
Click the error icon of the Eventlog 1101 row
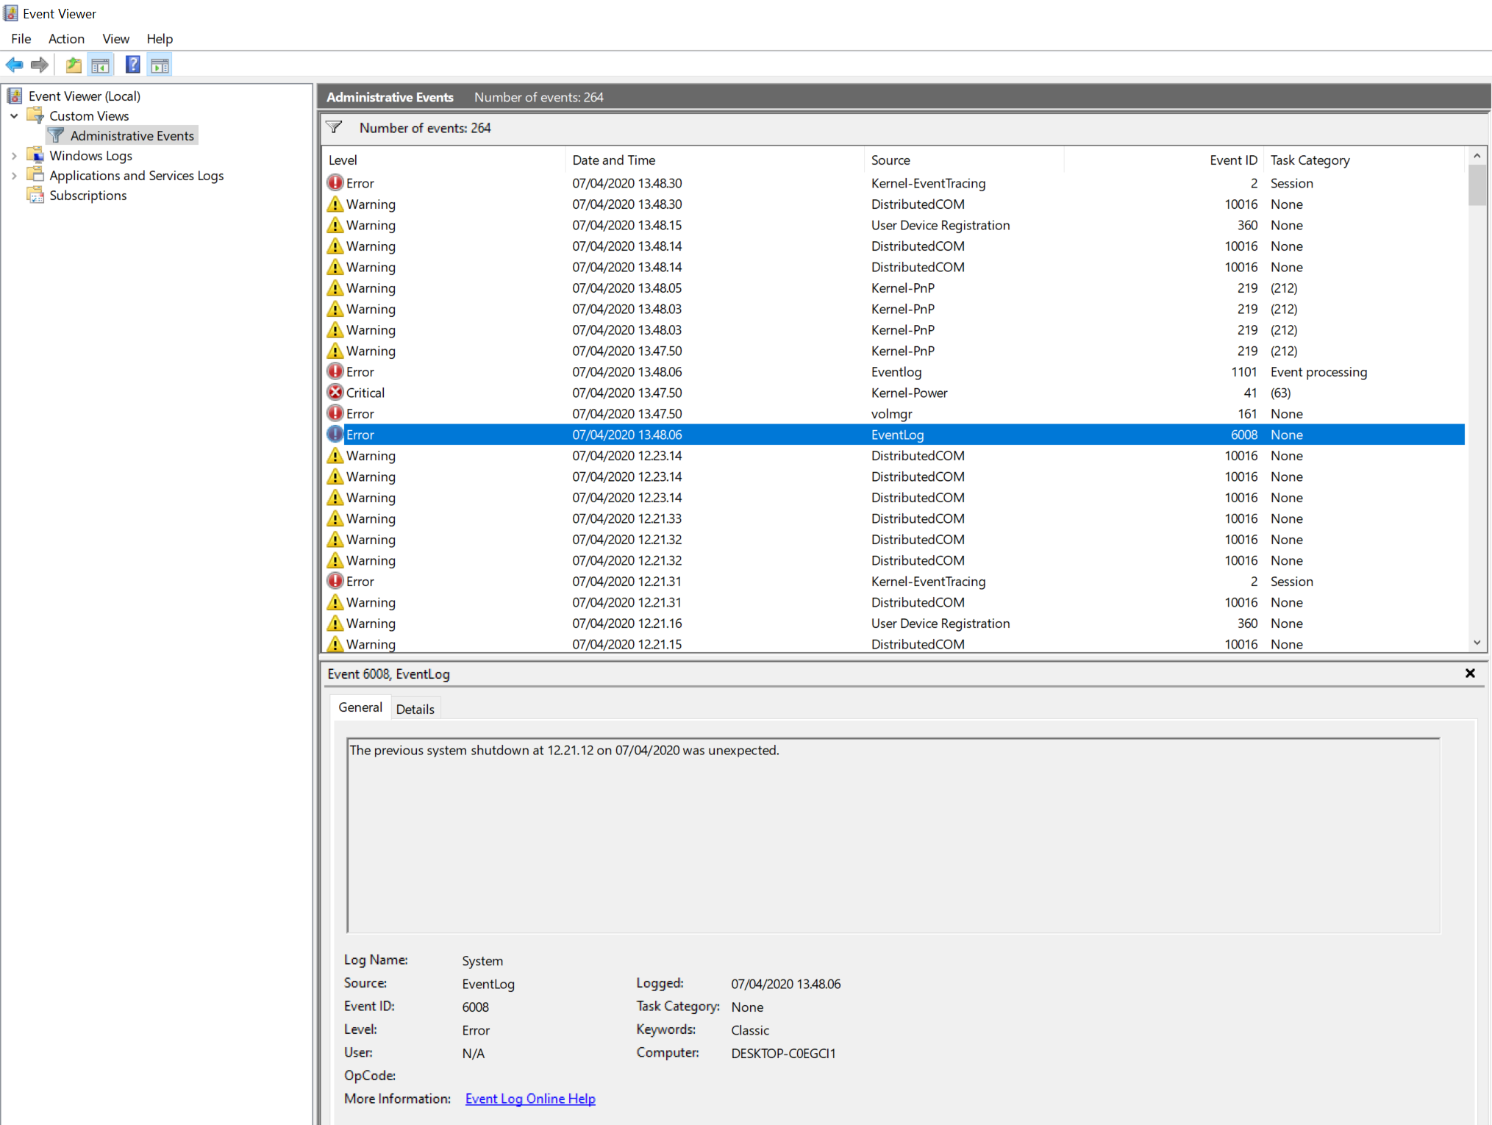(x=335, y=371)
